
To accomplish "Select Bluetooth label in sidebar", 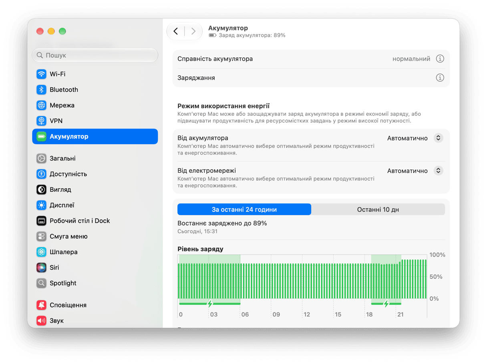I will pyautogui.click(x=64, y=90).
